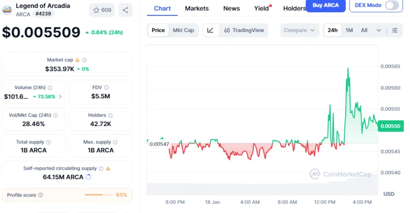Expand more time range options chevron
The height and width of the screenshot is (213, 410).
[x=379, y=30]
